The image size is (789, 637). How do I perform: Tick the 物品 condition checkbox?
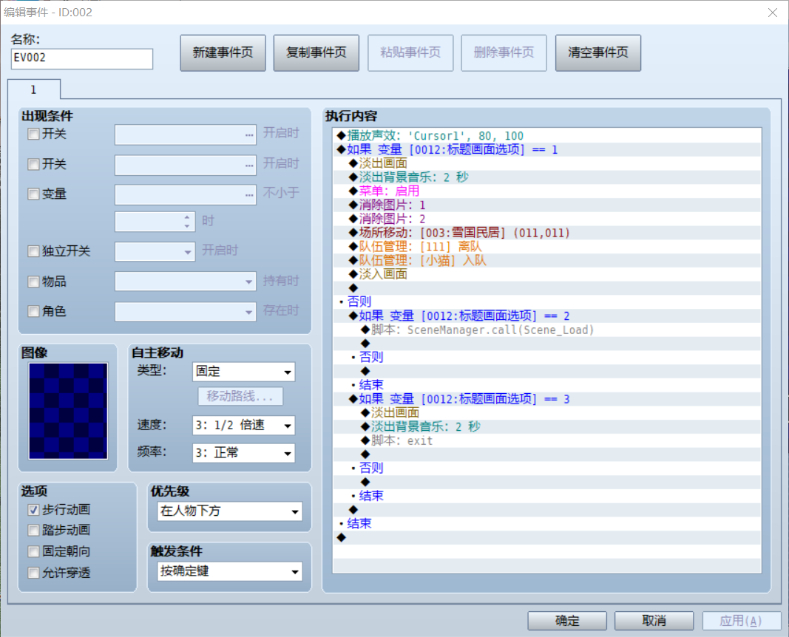[34, 282]
